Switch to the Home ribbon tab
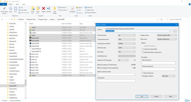The height and width of the screenshot is (102, 191). 10,4
